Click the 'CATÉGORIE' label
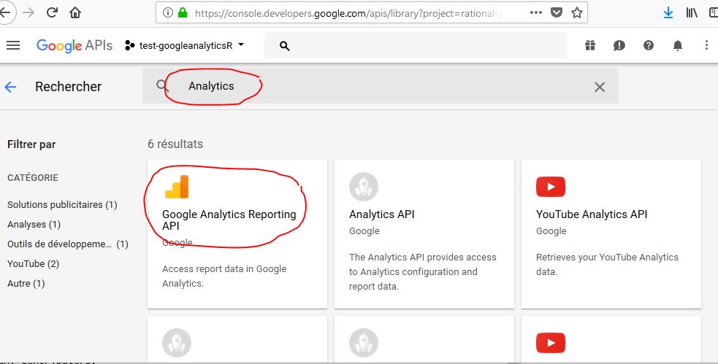The width and height of the screenshot is (718, 364). 33,177
